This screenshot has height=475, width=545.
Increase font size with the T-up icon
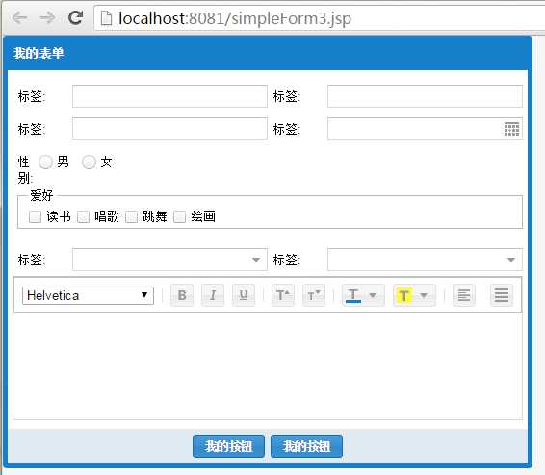283,295
